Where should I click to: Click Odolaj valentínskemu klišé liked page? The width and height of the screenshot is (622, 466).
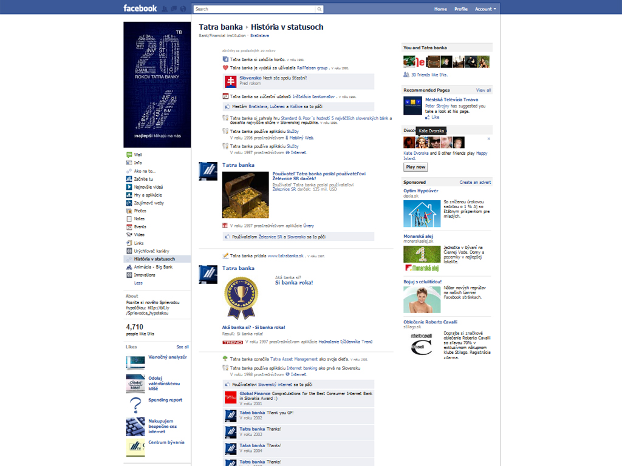pyautogui.click(x=164, y=383)
